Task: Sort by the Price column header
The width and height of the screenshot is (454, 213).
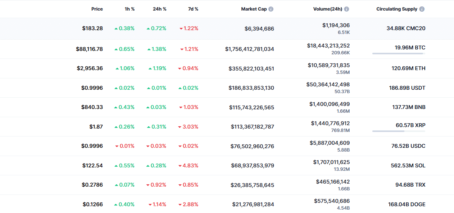Action: click(x=97, y=9)
